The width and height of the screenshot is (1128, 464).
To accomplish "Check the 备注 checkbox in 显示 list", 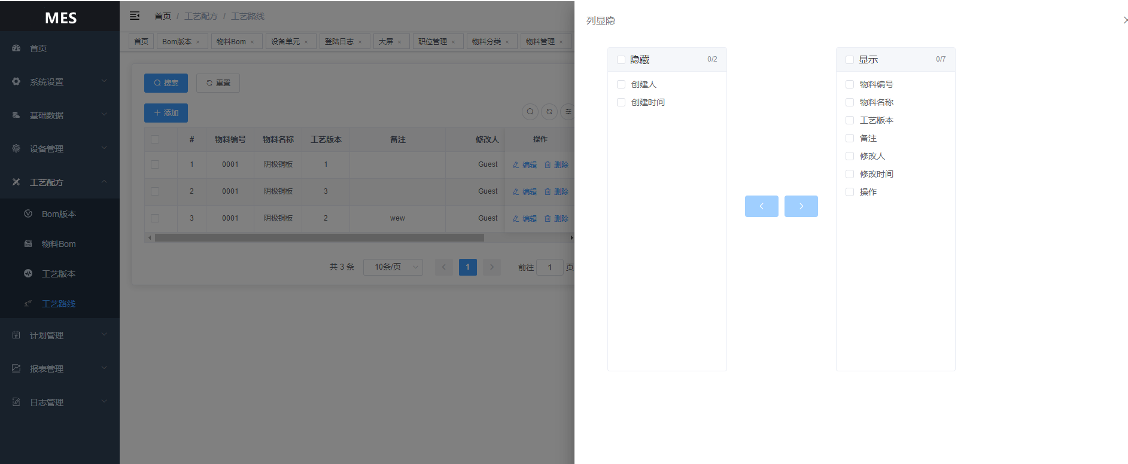I will pos(850,138).
